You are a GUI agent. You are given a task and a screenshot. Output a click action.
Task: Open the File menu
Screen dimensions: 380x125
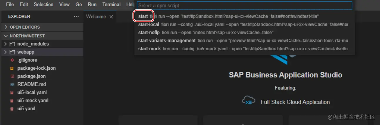[x=10, y=4]
